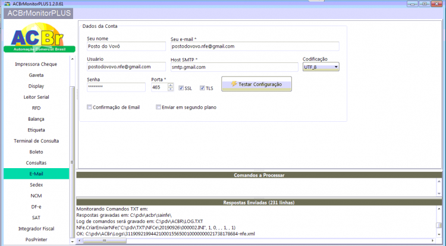Click sidebar scrollbar up arrow
446x246 pixels.
coord(72,59)
